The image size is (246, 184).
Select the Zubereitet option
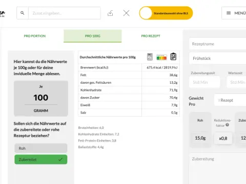click(x=41, y=159)
